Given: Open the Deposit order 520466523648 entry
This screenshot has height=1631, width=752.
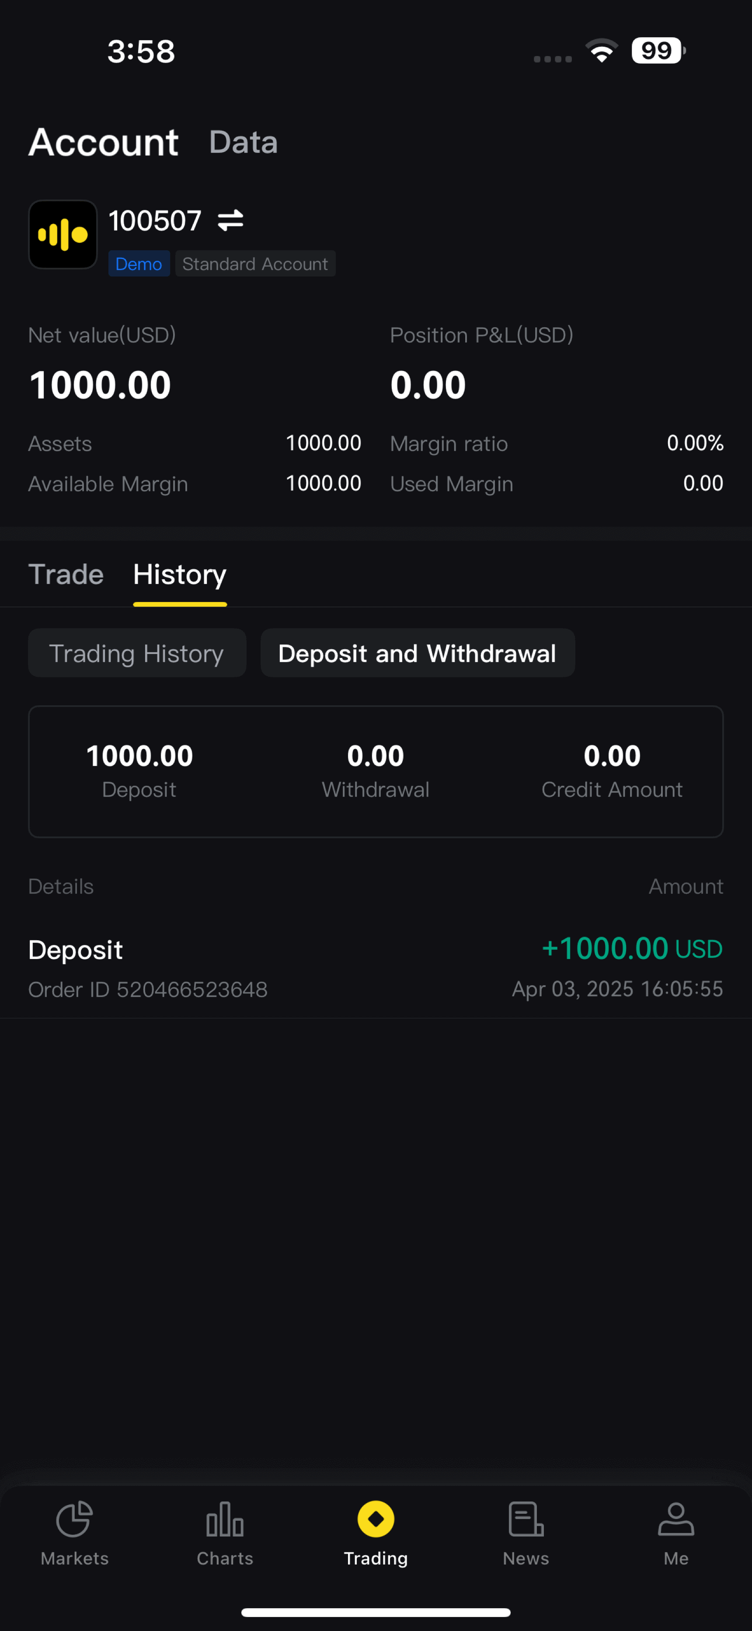Looking at the screenshot, I should pos(376,969).
